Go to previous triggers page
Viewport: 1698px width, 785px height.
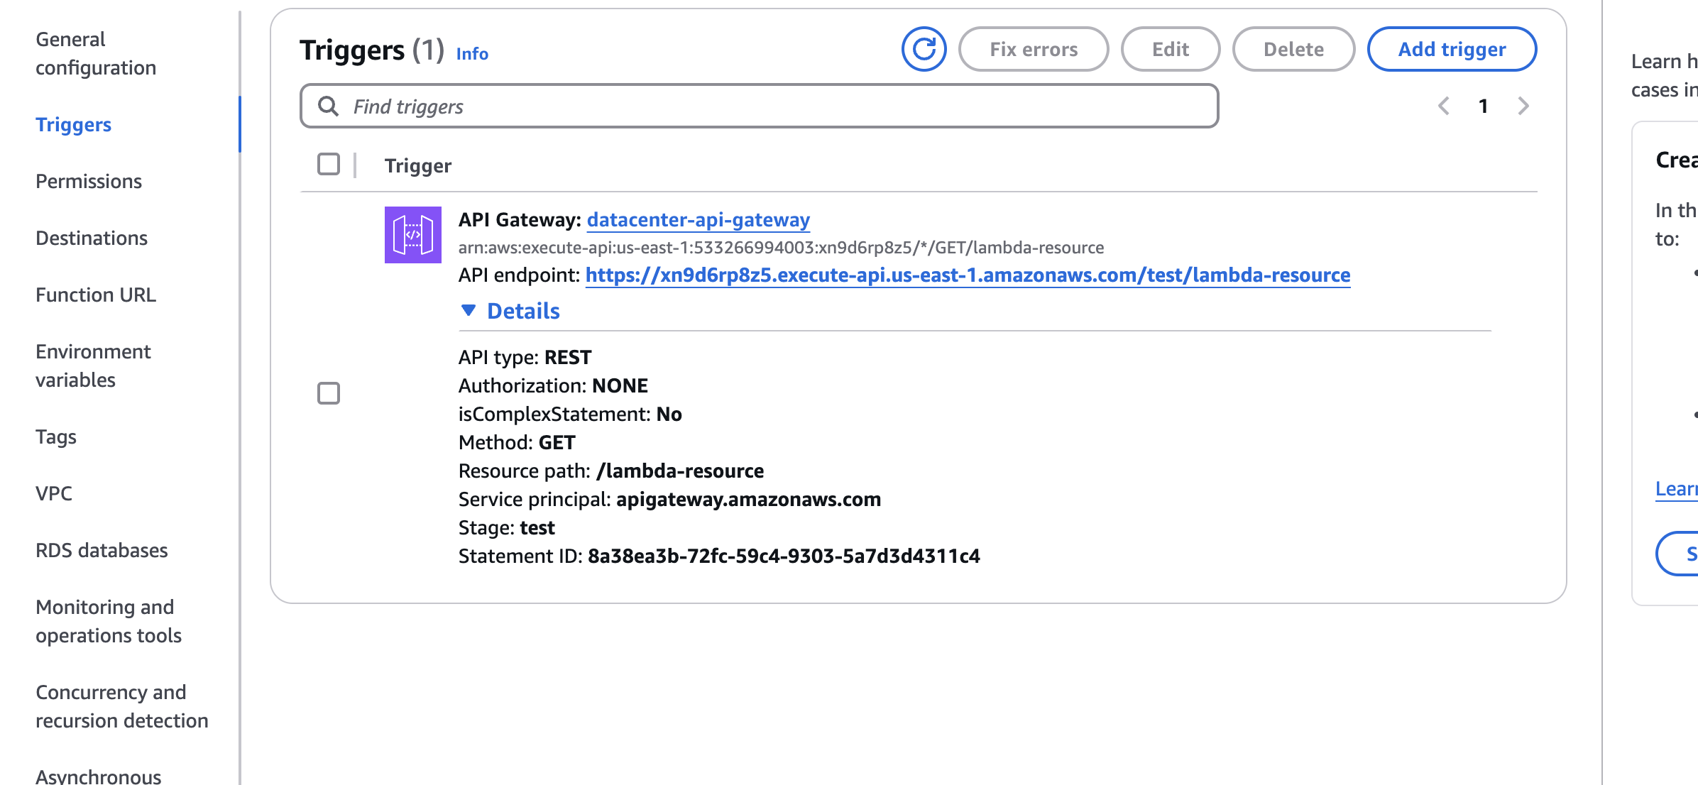tap(1443, 106)
